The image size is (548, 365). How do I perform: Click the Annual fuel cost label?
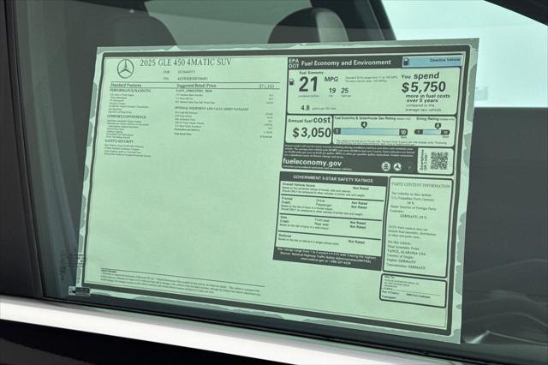coord(309,120)
